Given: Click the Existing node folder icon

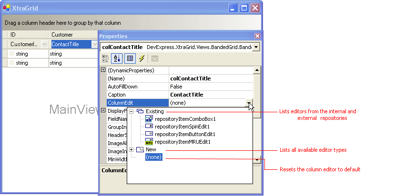Looking at the screenshot, I should click(x=140, y=111).
